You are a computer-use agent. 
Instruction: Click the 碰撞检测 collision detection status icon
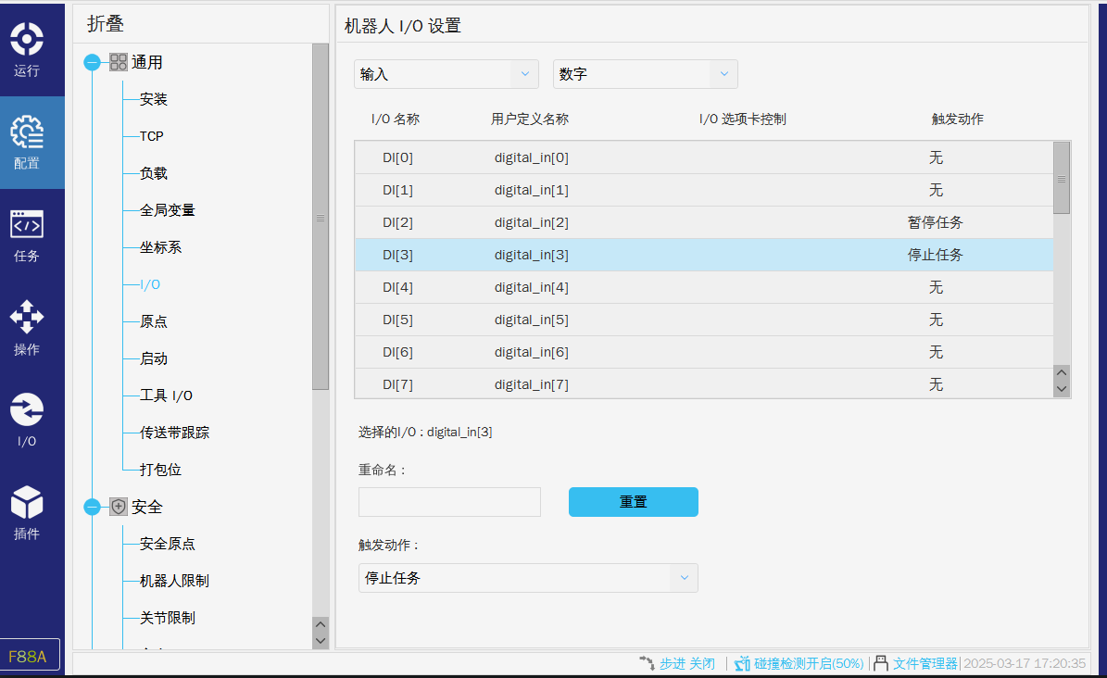coord(742,663)
